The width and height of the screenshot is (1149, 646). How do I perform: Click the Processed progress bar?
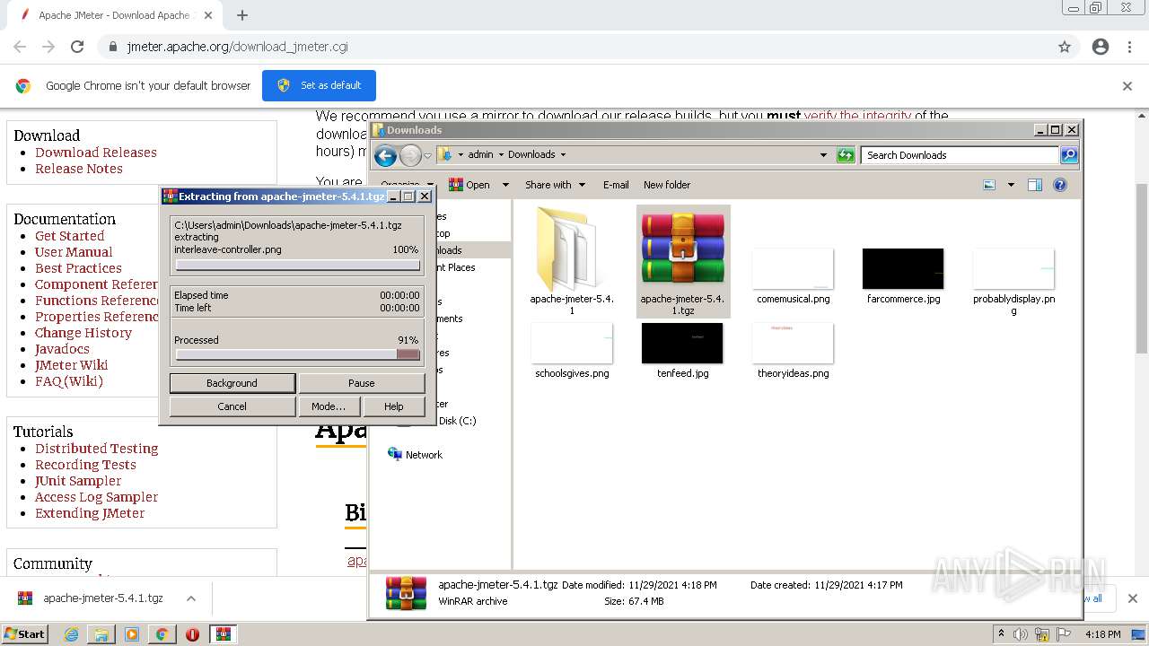(x=297, y=354)
